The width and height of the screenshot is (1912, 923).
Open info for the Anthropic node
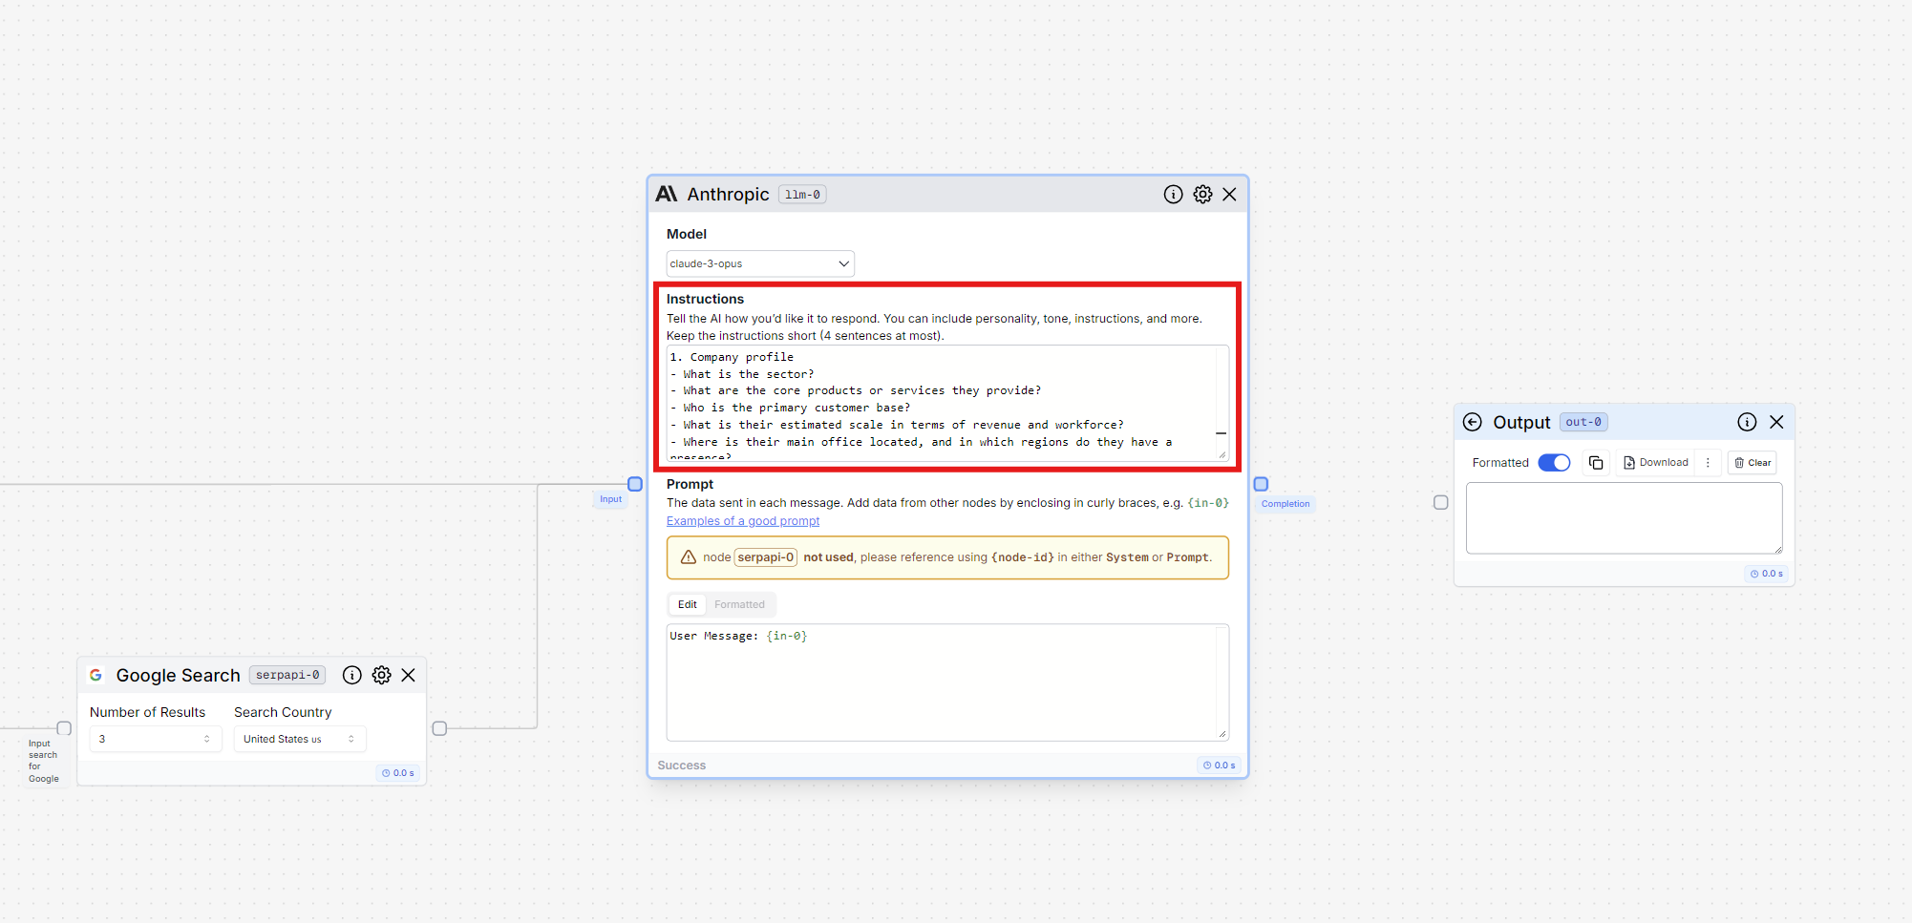[1173, 195]
